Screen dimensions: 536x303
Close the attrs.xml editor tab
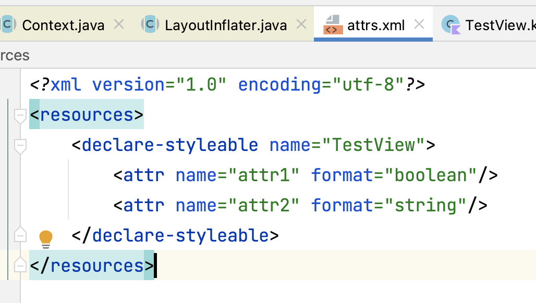(419, 24)
